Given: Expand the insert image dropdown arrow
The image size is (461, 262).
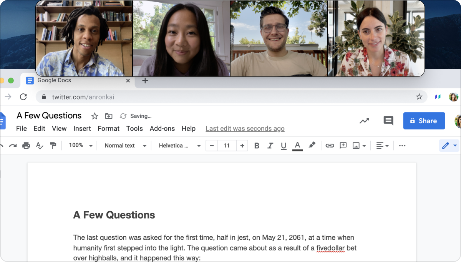Looking at the screenshot, I should pos(364,146).
